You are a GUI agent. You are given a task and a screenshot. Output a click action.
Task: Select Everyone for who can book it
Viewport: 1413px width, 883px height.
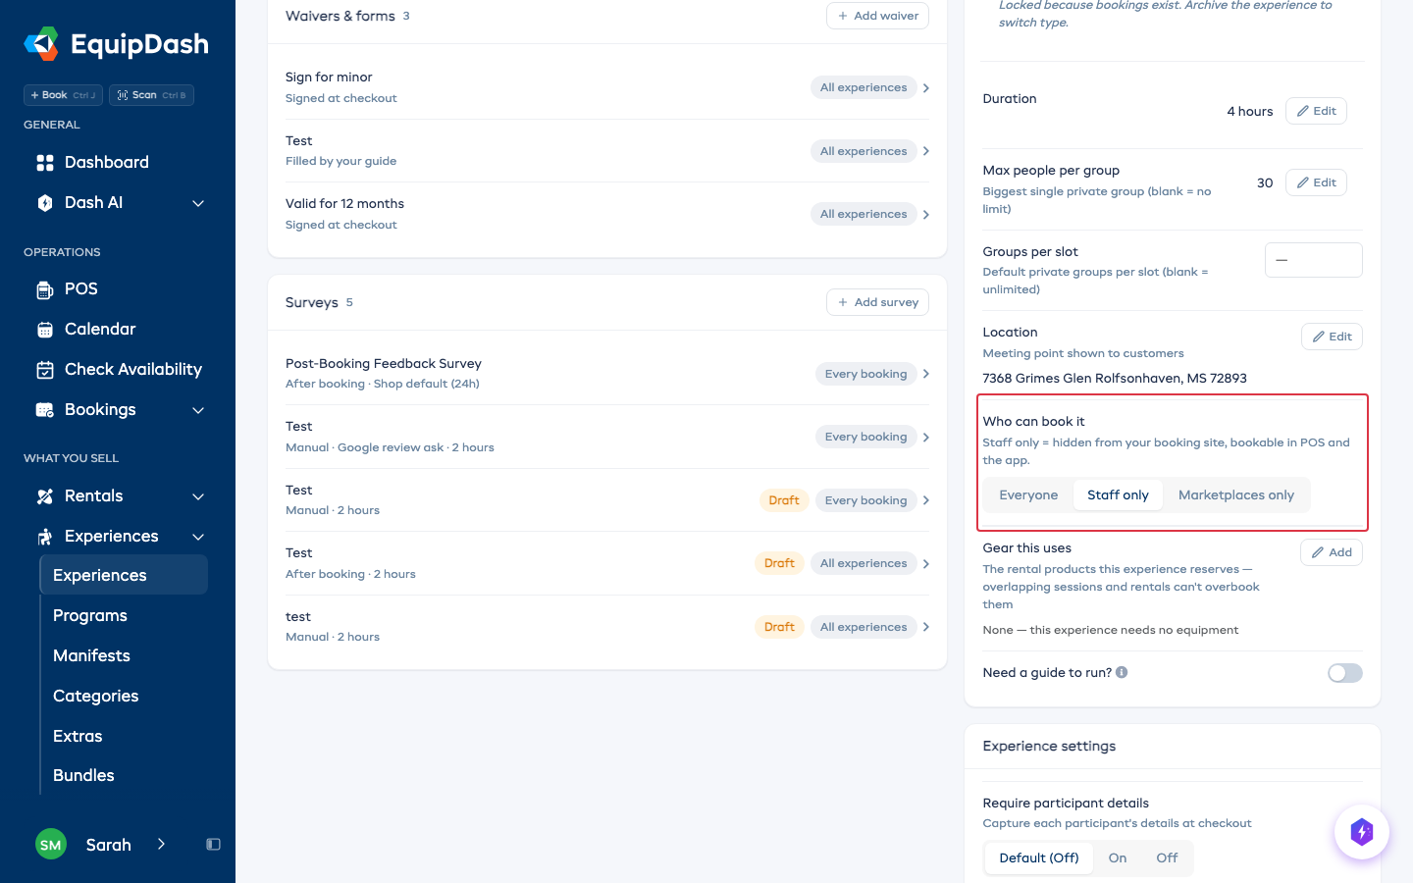[1028, 495]
